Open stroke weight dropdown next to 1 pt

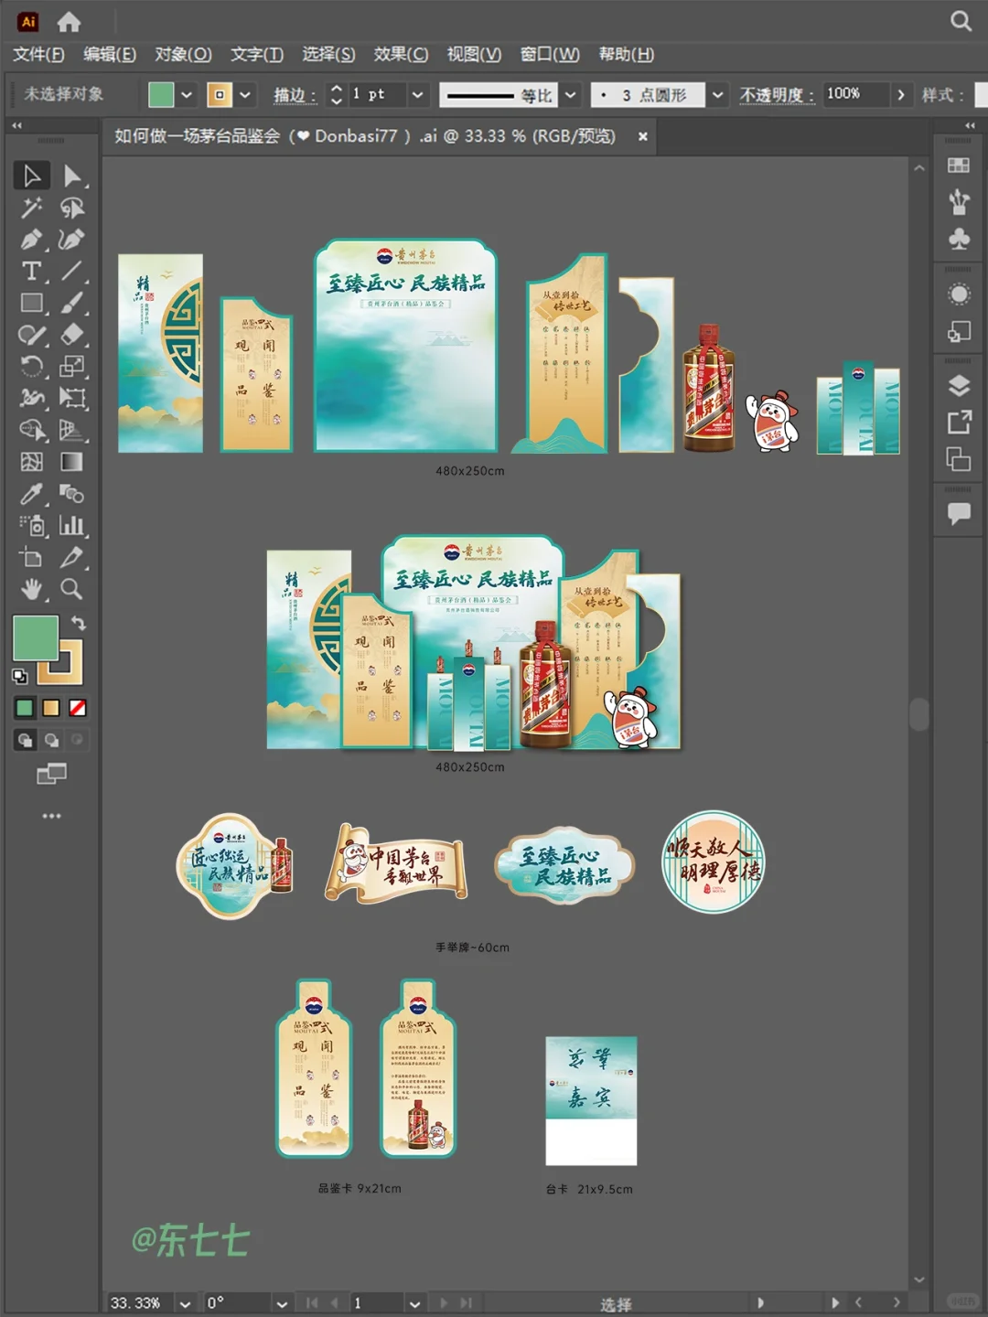(417, 94)
